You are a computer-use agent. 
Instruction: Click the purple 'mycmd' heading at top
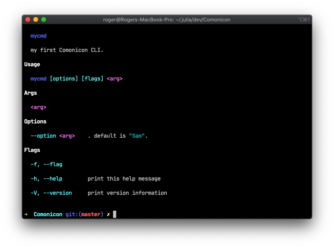pos(38,36)
